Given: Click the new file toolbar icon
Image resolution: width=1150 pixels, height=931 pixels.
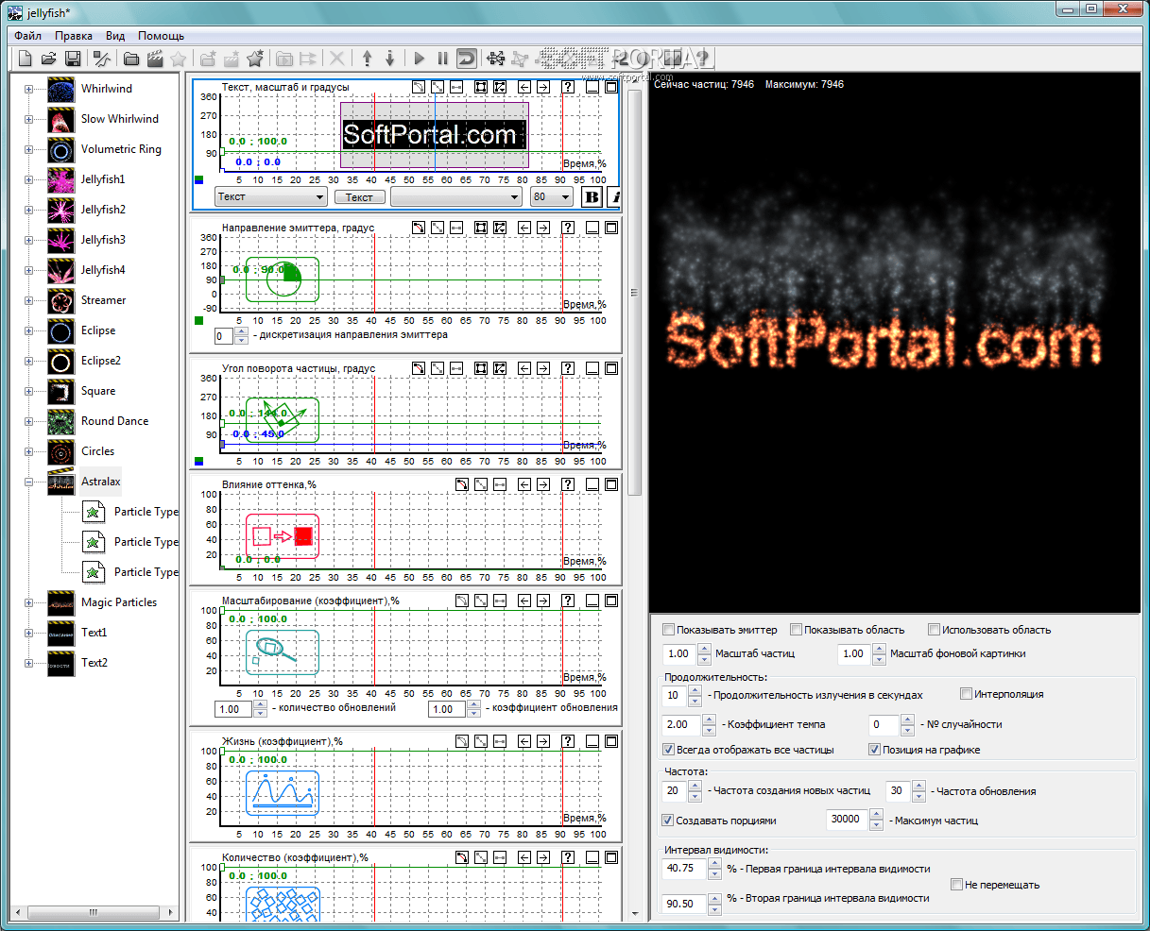Looking at the screenshot, I should coord(26,59).
